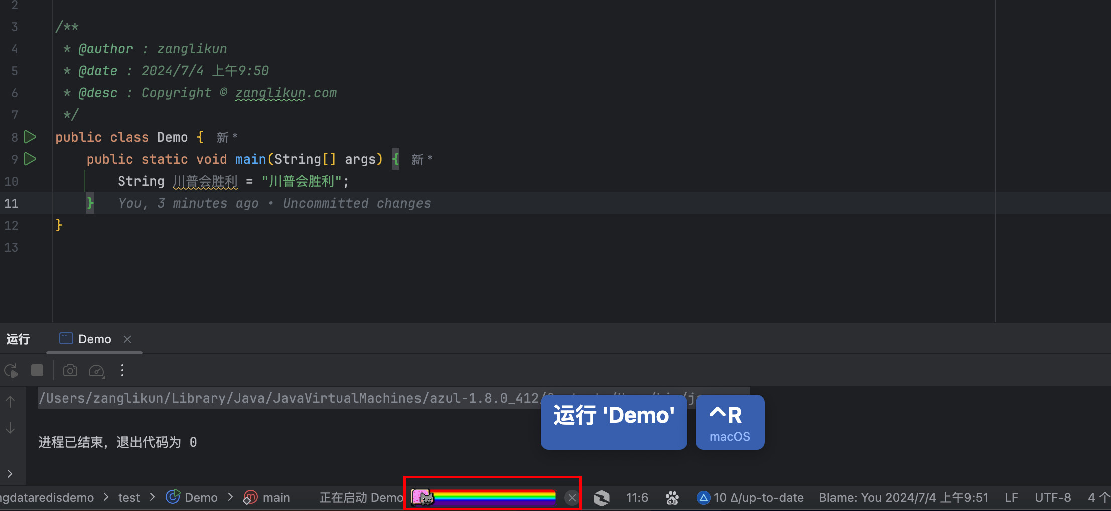Rerun Demo using the rerun icon

[11, 371]
